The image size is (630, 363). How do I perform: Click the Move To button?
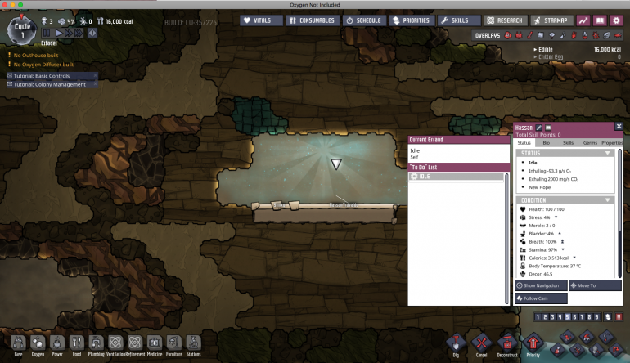(x=596, y=285)
